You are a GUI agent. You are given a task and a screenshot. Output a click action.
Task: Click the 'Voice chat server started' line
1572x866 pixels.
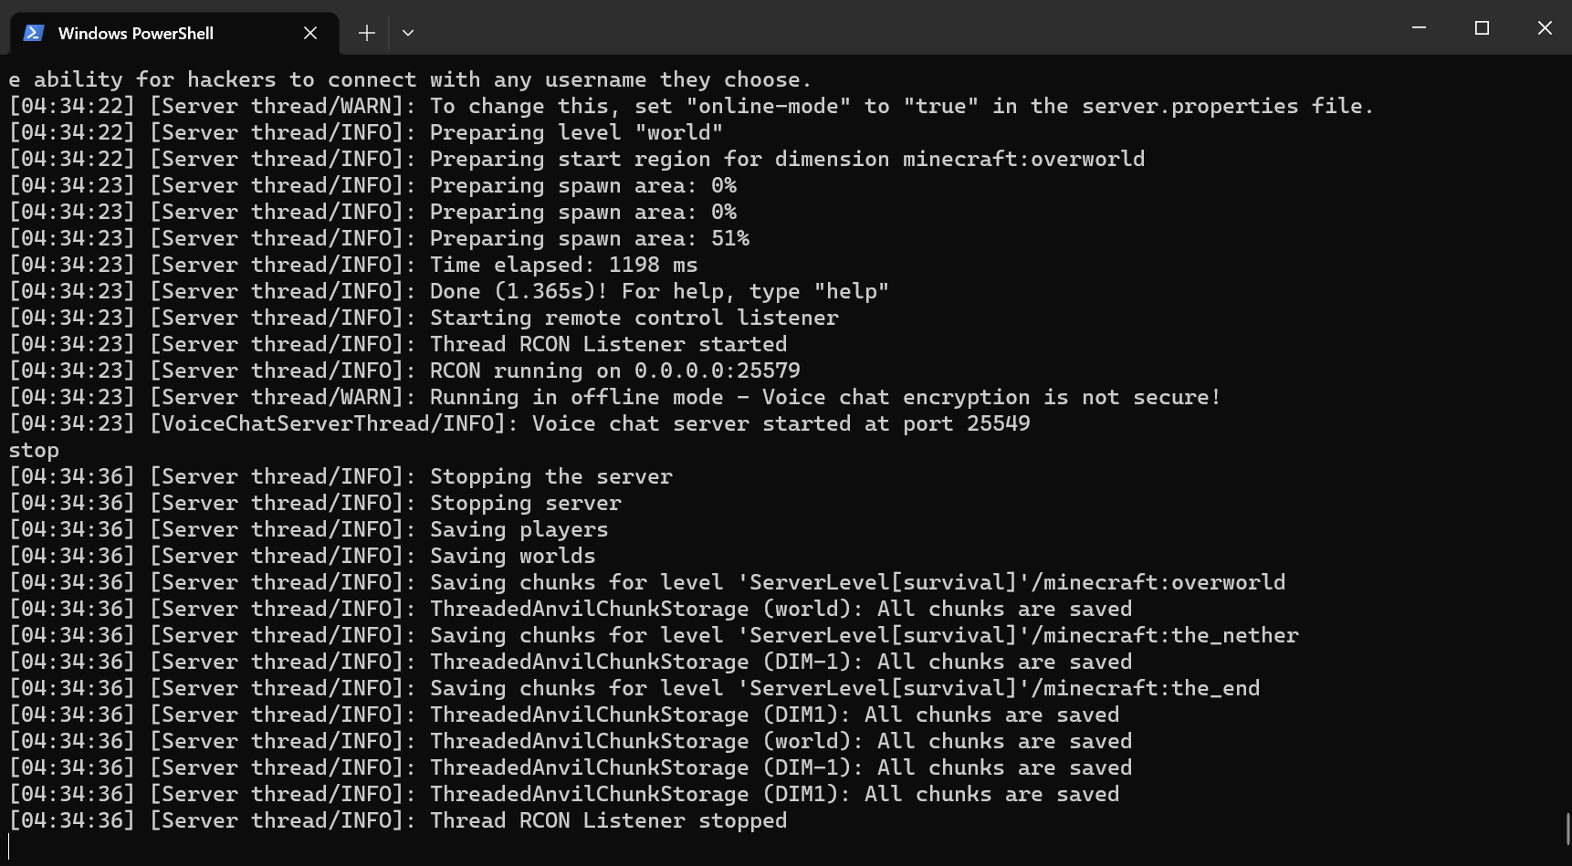[520, 423]
